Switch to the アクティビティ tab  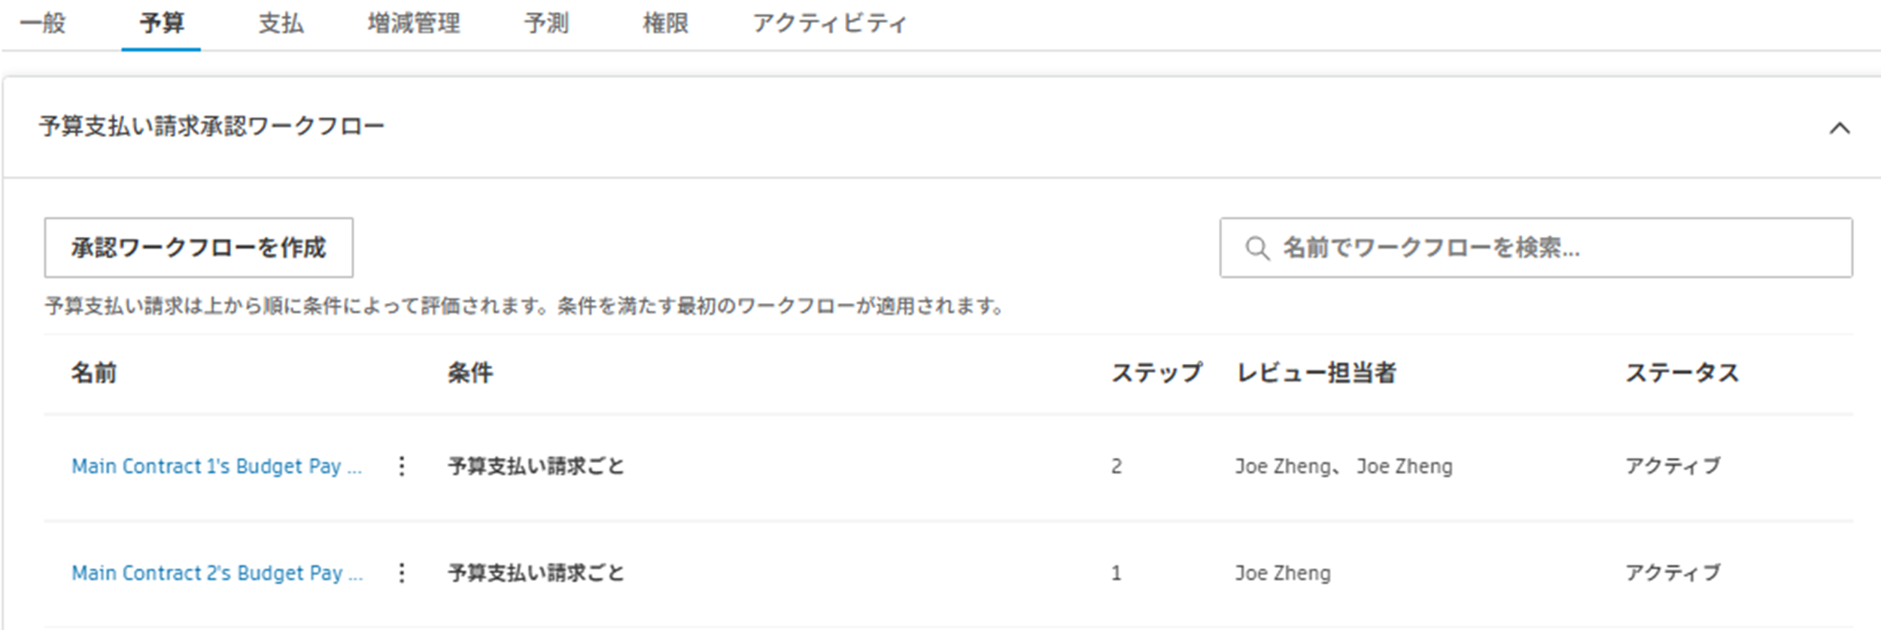(829, 23)
